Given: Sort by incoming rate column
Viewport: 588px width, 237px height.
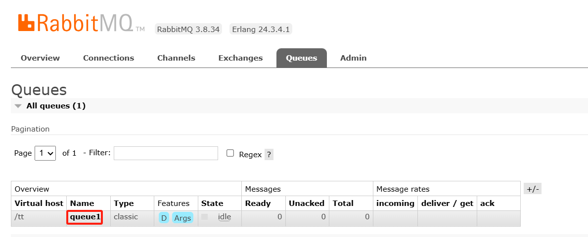Looking at the screenshot, I should [395, 203].
